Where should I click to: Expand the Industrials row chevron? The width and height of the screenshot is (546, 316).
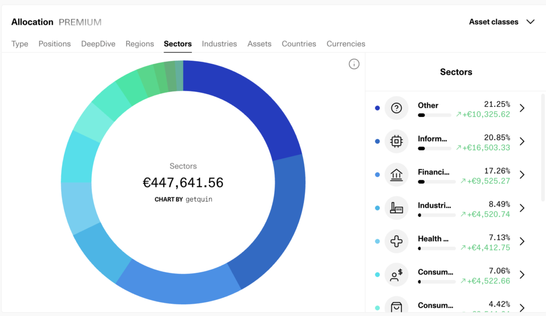click(x=522, y=208)
